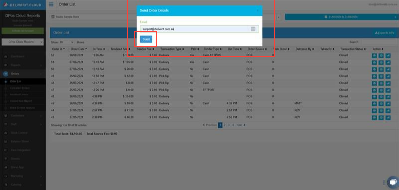Open the date range picker 01/05/2024 to 31/08/2024

(x=341, y=17)
